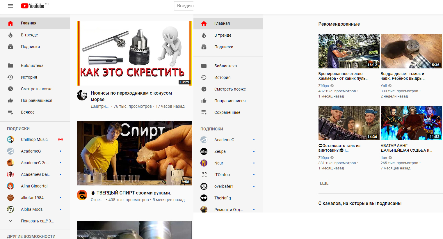
Task: Open the Naur channel avatar
Action: (x=204, y=163)
